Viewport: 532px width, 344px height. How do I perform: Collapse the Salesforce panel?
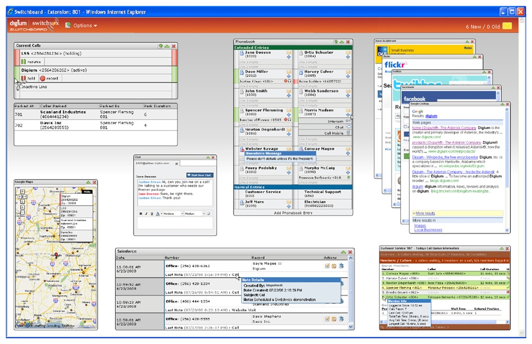[343, 252]
